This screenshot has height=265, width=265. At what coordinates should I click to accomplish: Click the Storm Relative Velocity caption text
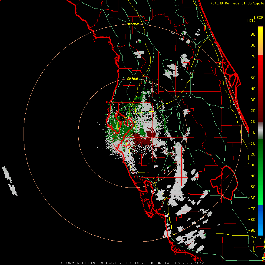point(132,263)
